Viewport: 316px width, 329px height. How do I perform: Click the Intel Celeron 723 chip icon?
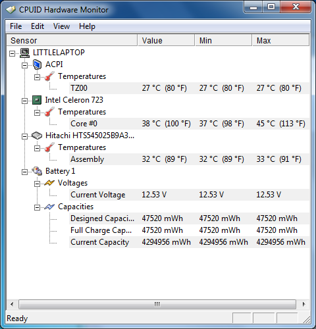(37, 100)
